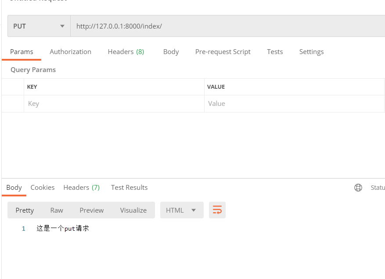Select the Pretty view
The width and height of the screenshot is (385, 279).
[25, 210]
